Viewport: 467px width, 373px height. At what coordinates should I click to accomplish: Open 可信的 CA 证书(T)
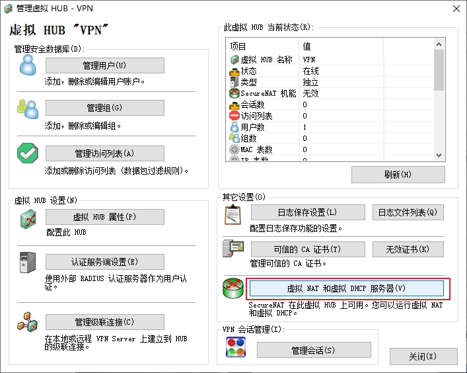(x=308, y=249)
